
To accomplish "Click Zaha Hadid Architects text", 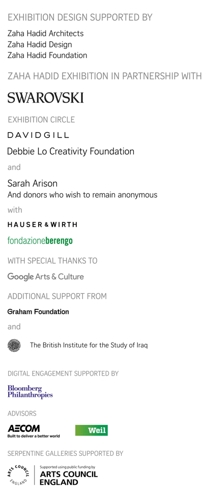I will [45, 34].
